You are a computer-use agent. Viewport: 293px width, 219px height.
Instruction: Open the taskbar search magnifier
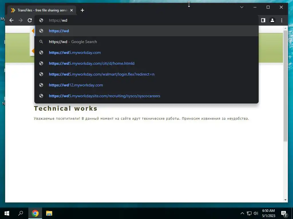click(21, 213)
